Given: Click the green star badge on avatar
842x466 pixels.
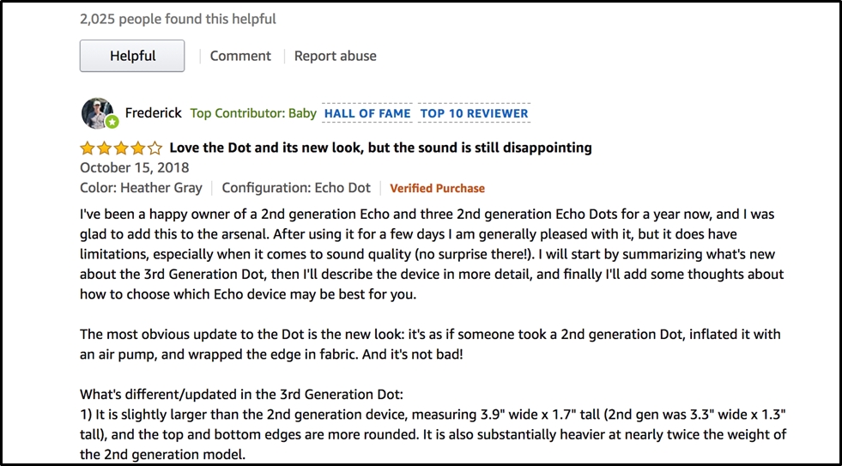Looking at the screenshot, I should tap(112, 123).
